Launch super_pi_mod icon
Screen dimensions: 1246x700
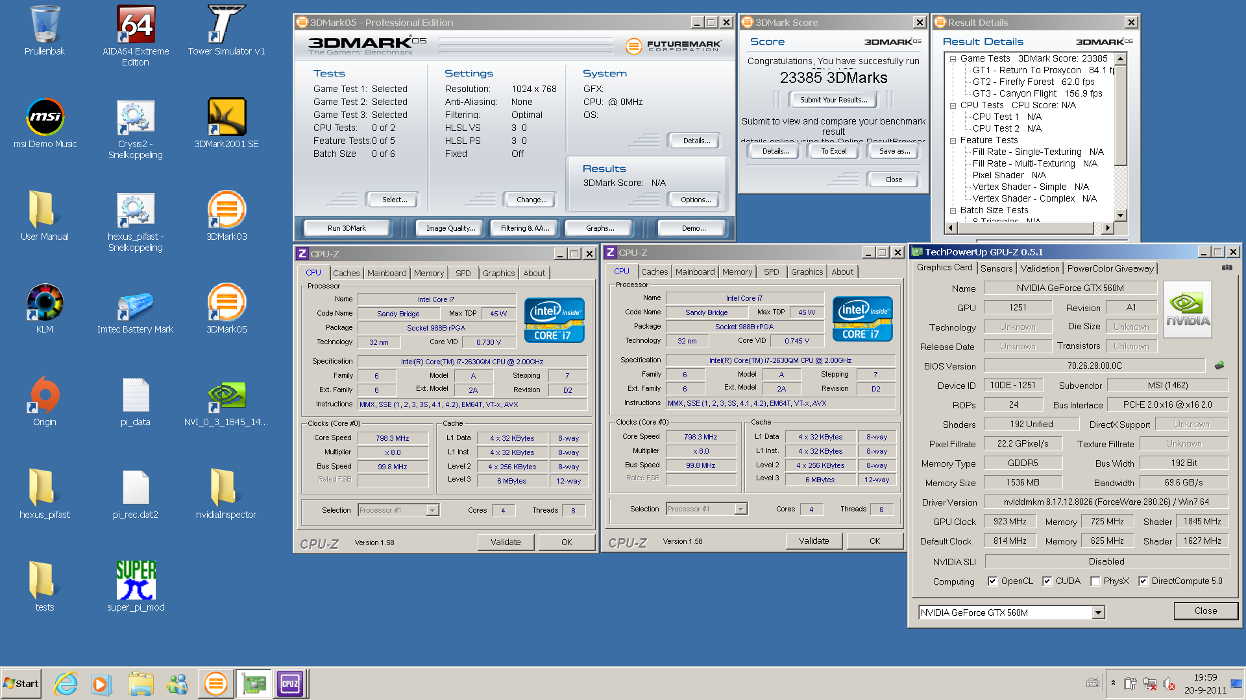tap(136, 587)
